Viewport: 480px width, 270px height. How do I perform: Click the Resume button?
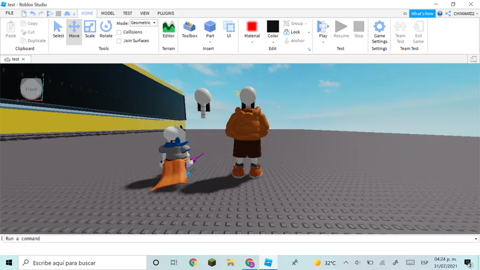point(341,30)
